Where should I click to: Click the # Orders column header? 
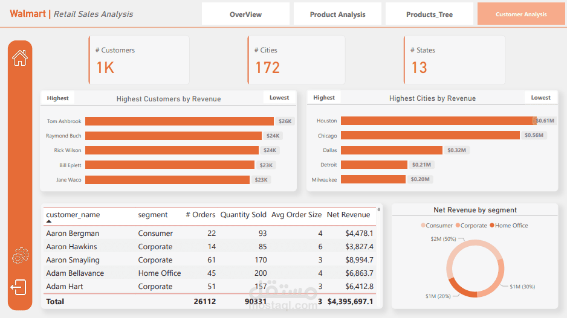(200, 215)
